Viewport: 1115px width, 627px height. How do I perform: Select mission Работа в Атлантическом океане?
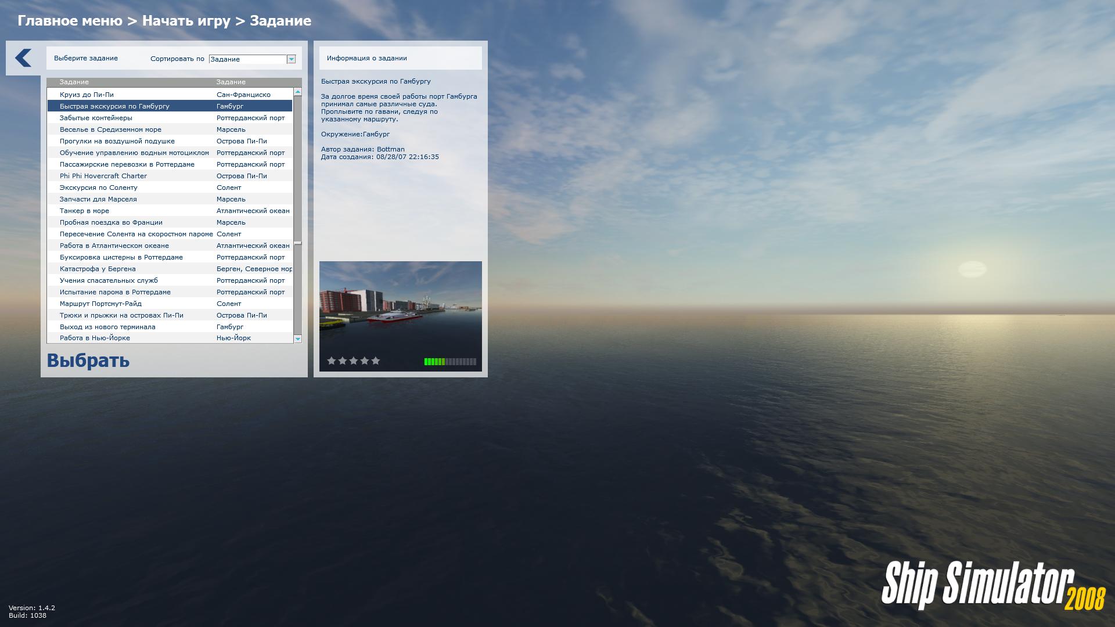click(170, 246)
